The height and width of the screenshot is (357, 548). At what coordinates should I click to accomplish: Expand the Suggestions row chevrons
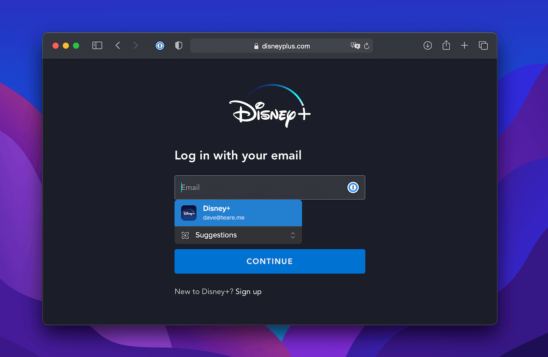pos(293,235)
